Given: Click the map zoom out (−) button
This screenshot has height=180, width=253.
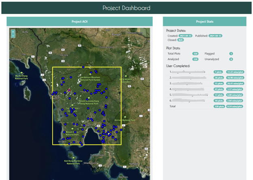Looking at the screenshot, I should click(13, 36).
